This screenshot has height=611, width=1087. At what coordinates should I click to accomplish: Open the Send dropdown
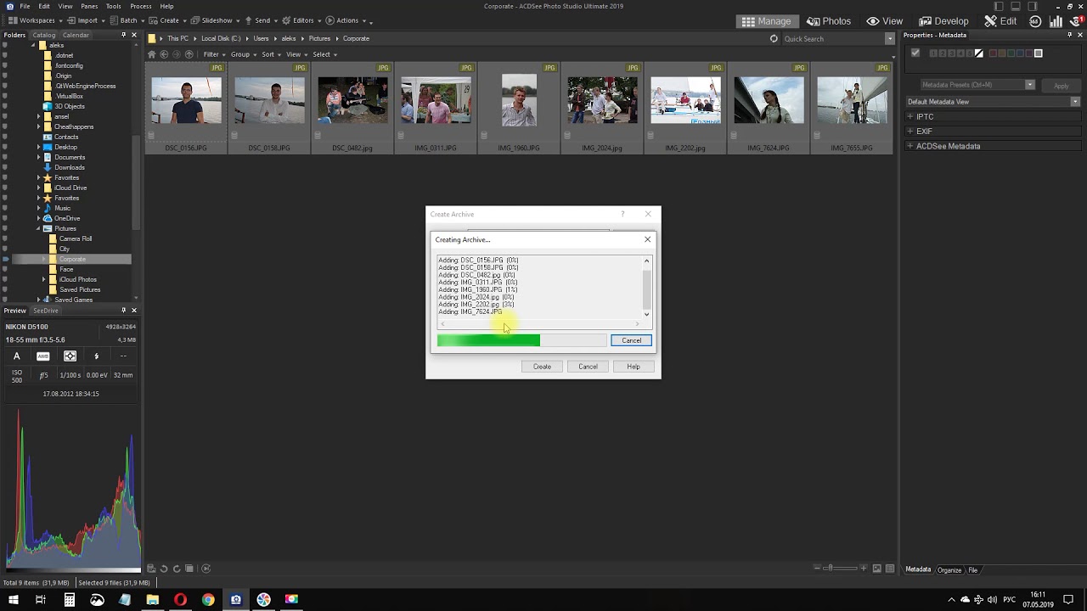click(261, 20)
